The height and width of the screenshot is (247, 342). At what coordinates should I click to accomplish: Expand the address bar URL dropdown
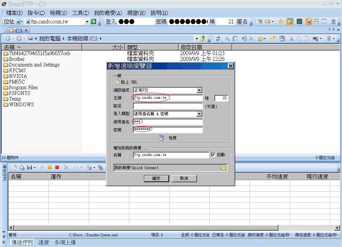(87, 21)
